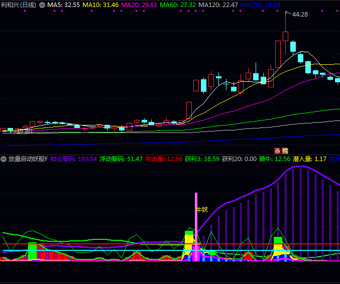
Task: Click the 牛妖 signal label
Action: [x=202, y=209]
